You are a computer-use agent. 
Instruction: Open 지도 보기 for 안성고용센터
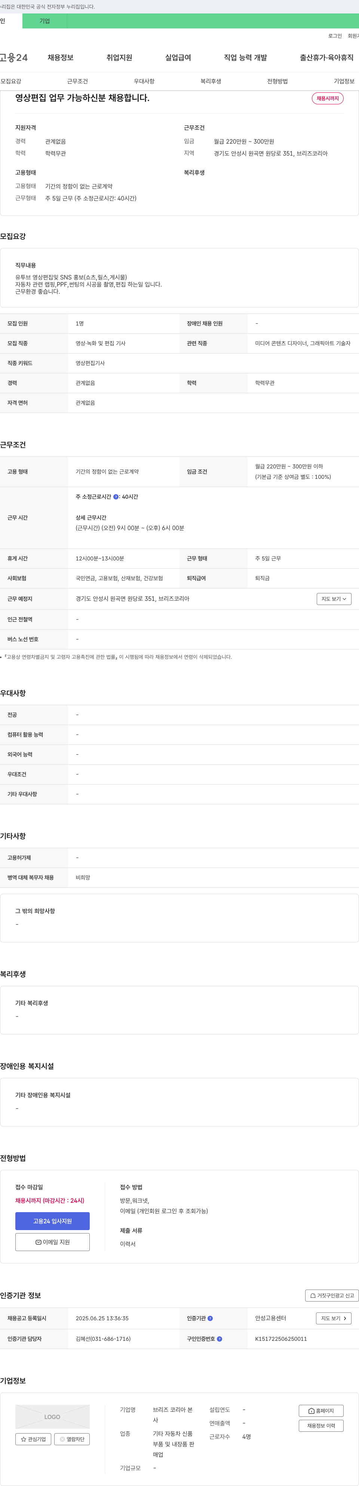click(x=334, y=1318)
